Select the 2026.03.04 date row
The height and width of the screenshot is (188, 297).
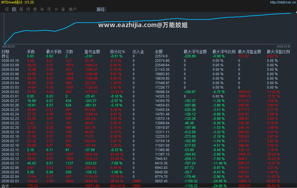10,83
